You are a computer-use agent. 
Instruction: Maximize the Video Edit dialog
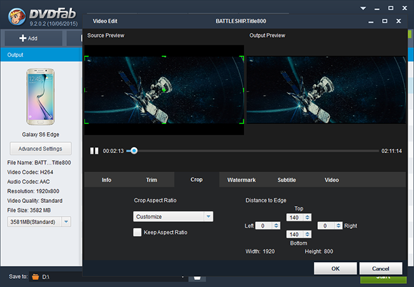[x=385, y=21]
